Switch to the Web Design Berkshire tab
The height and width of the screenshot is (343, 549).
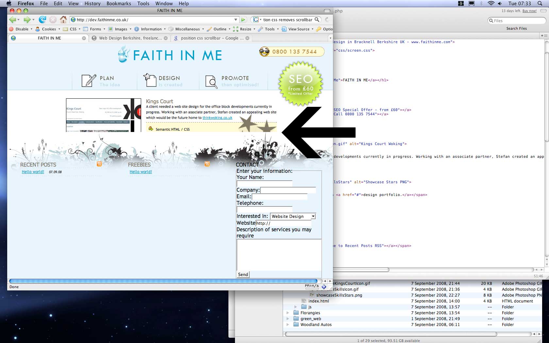click(130, 38)
